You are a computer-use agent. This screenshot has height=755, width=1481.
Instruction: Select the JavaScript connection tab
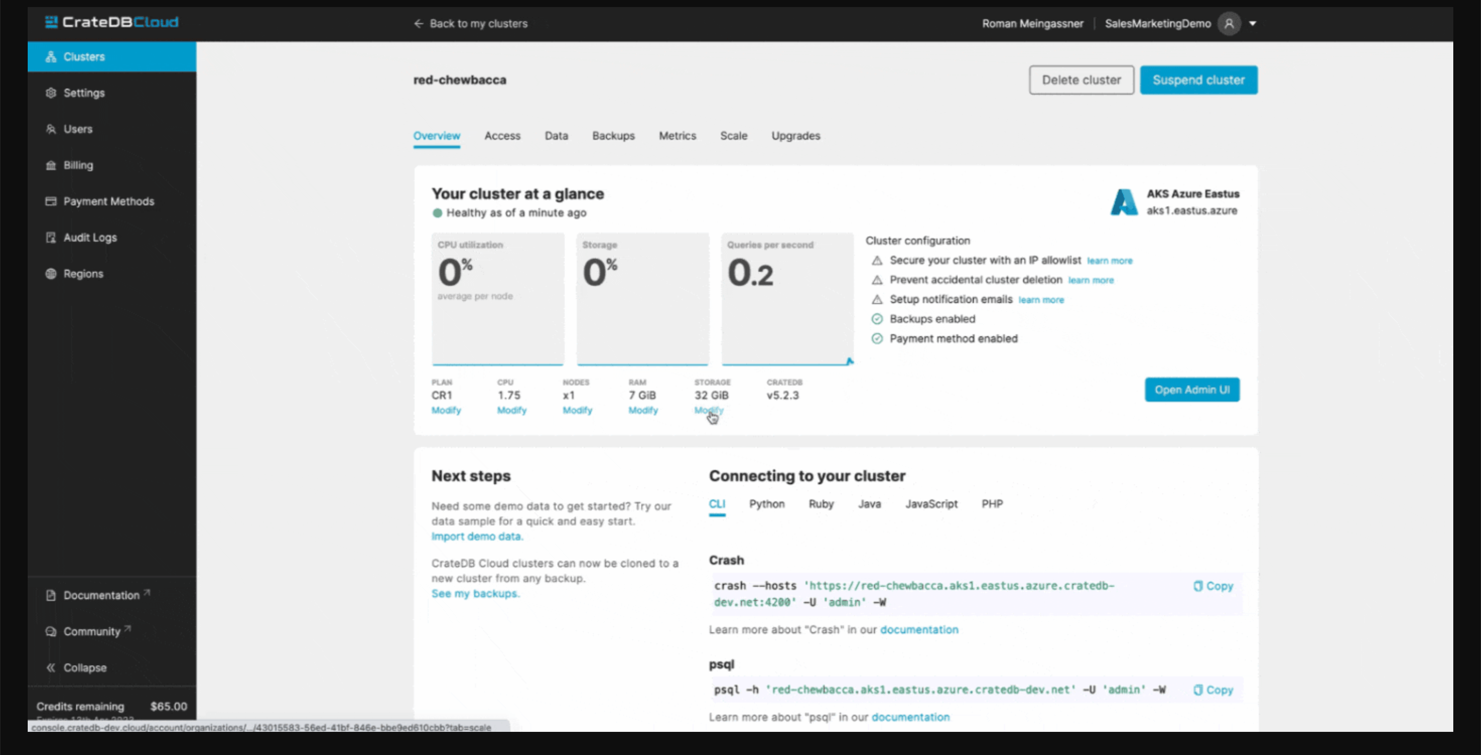pos(931,504)
